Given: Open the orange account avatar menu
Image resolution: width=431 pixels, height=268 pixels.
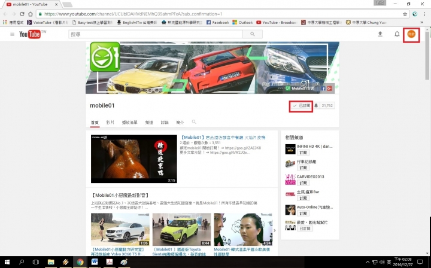Looking at the screenshot, I should pos(411,34).
